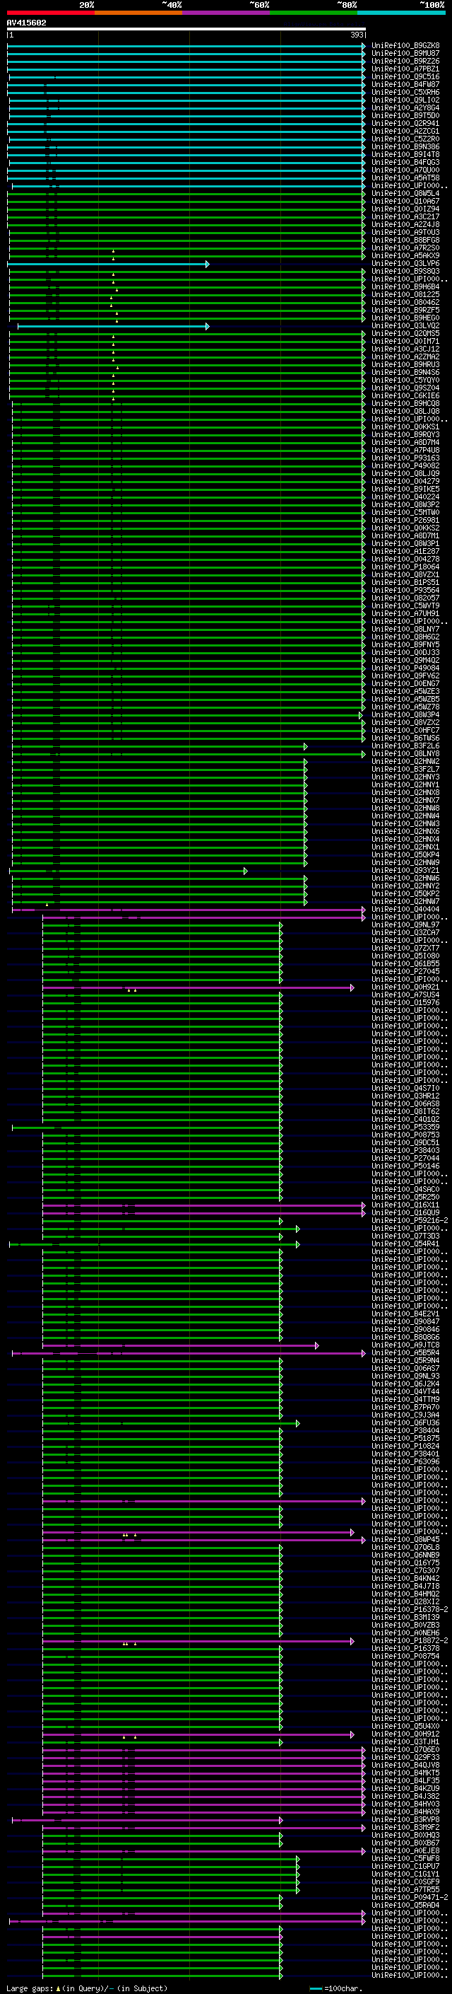Select the UniRef100_A1E287 label
The width and height of the screenshot is (452, 1994).
[x=405, y=551]
